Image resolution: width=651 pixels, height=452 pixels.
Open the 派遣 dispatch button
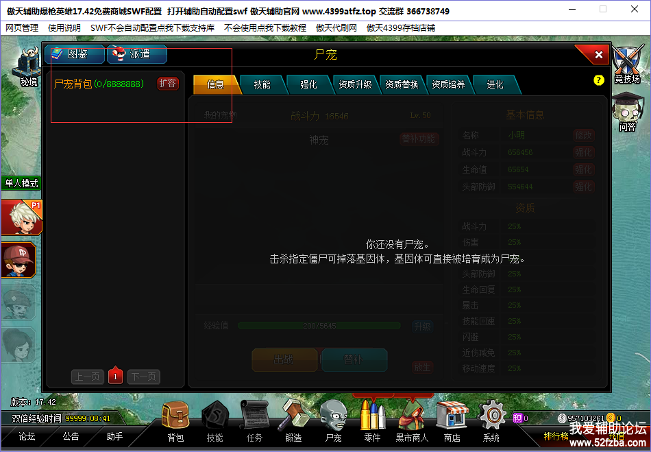click(137, 54)
